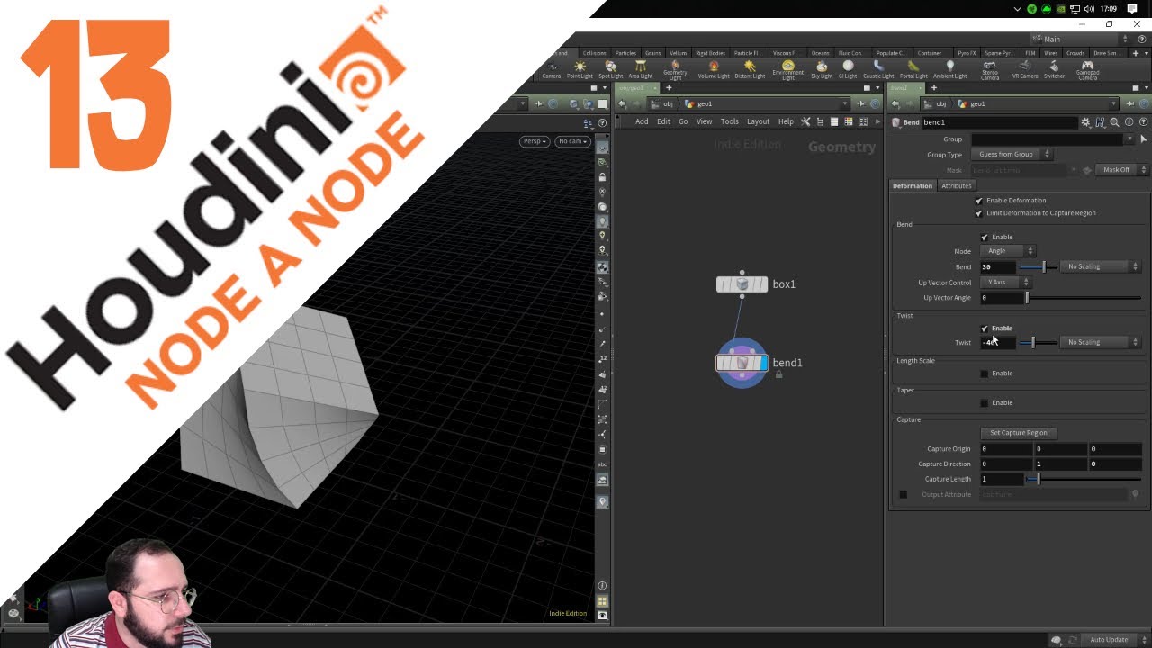This screenshot has width=1152, height=648.
Task: Click the viewport lock icon in the display toolbar
Action: click(x=603, y=177)
